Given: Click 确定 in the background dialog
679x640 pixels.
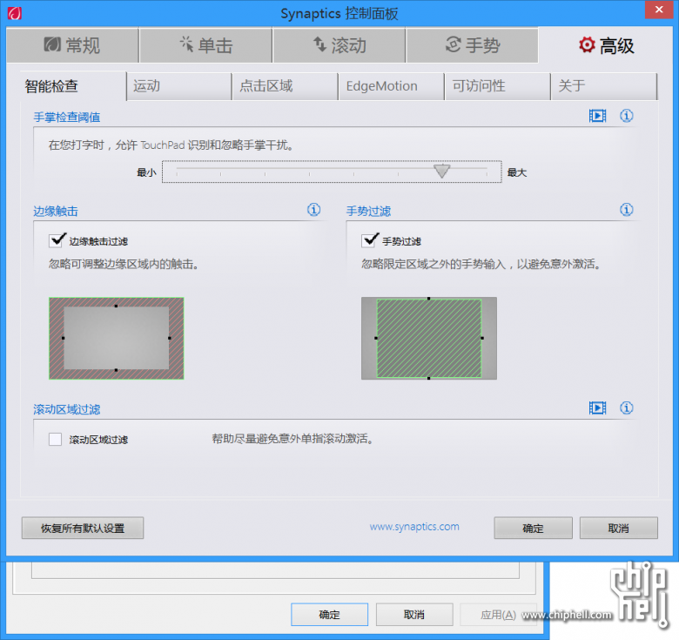Looking at the screenshot, I should tap(329, 615).
